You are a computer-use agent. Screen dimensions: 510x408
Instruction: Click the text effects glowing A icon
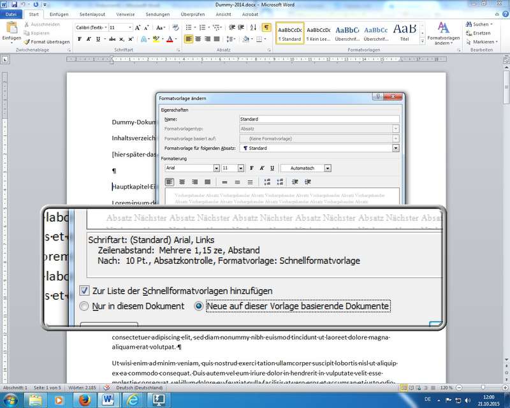pos(143,39)
